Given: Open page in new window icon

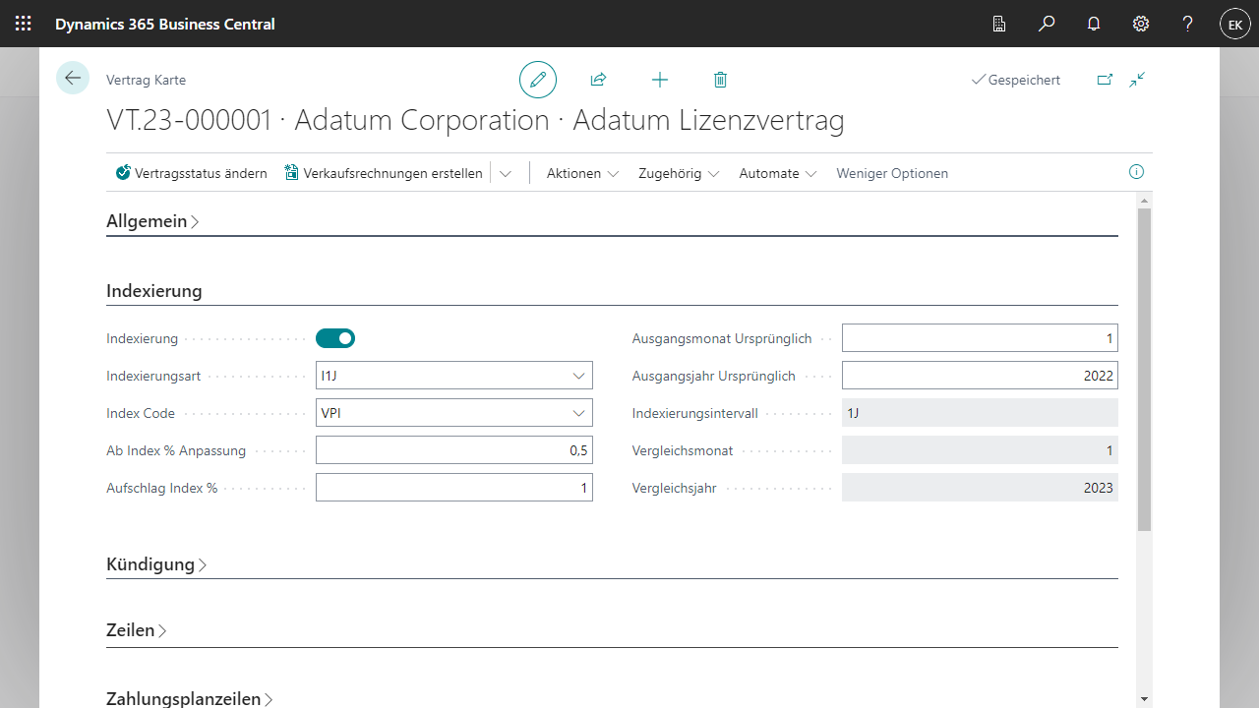Looking at the screenshot, I should pos(1105,80).
